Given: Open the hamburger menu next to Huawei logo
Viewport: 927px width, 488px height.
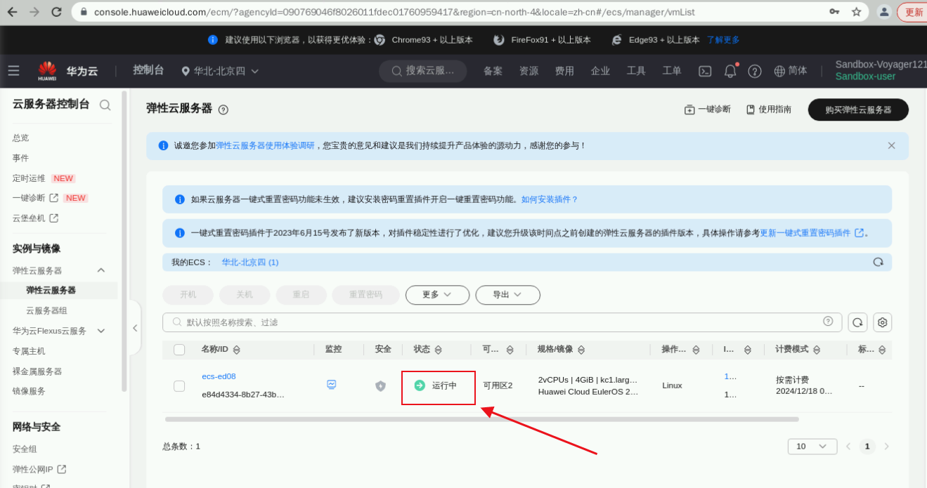Looking at the screenshot, I should 13,70.
